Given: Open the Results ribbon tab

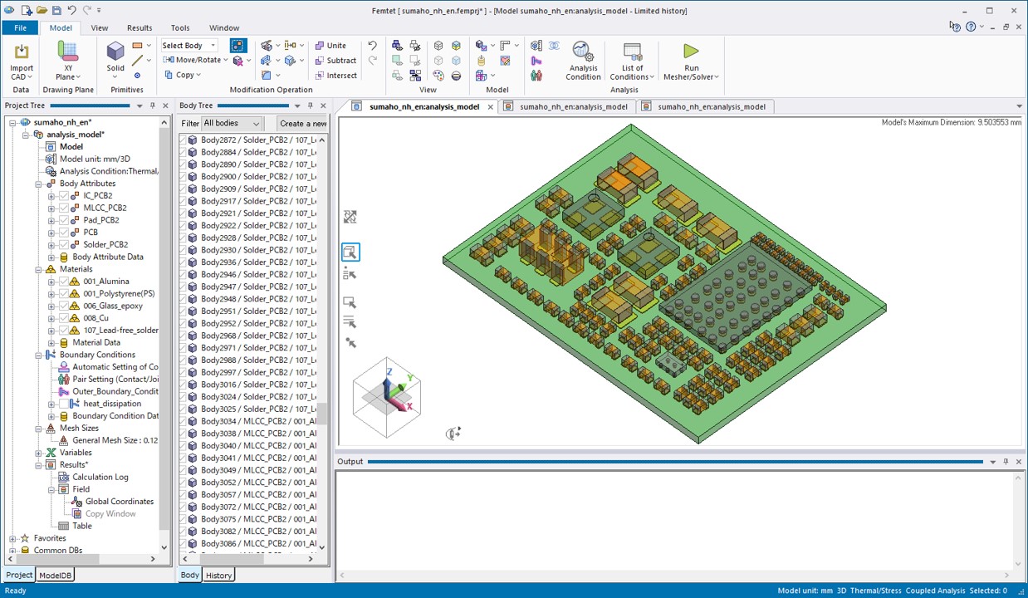Looking at the screenshot, I should [139, 28].
